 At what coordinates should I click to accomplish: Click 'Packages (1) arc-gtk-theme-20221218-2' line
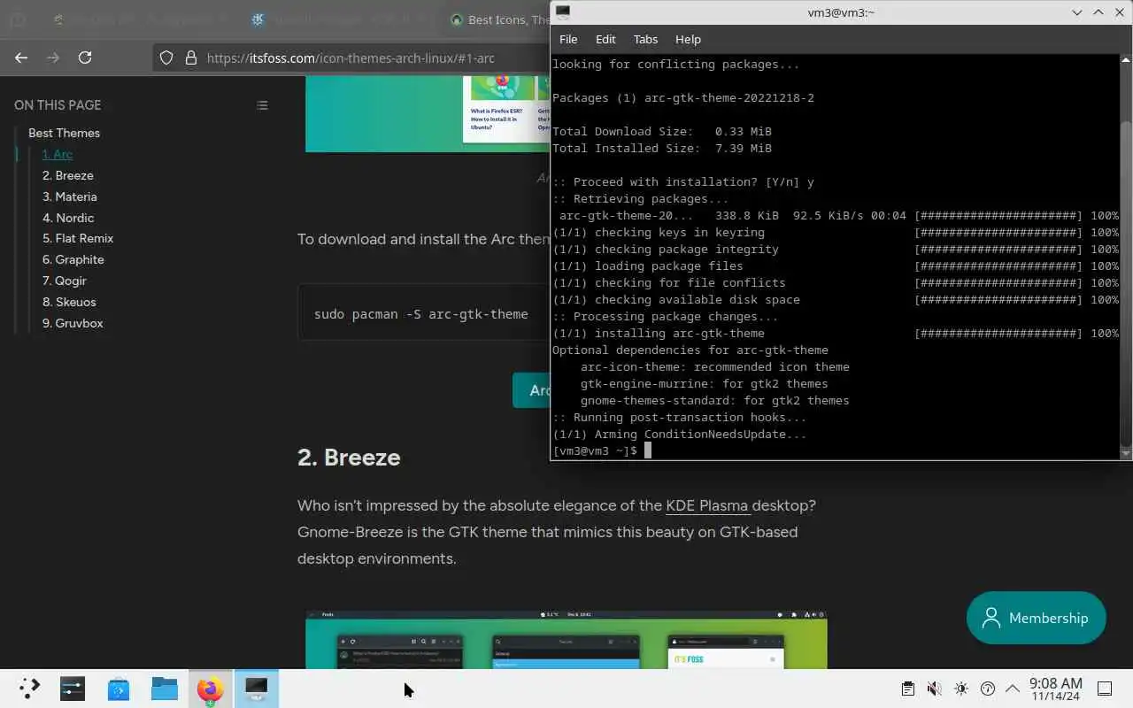point(683,98)
